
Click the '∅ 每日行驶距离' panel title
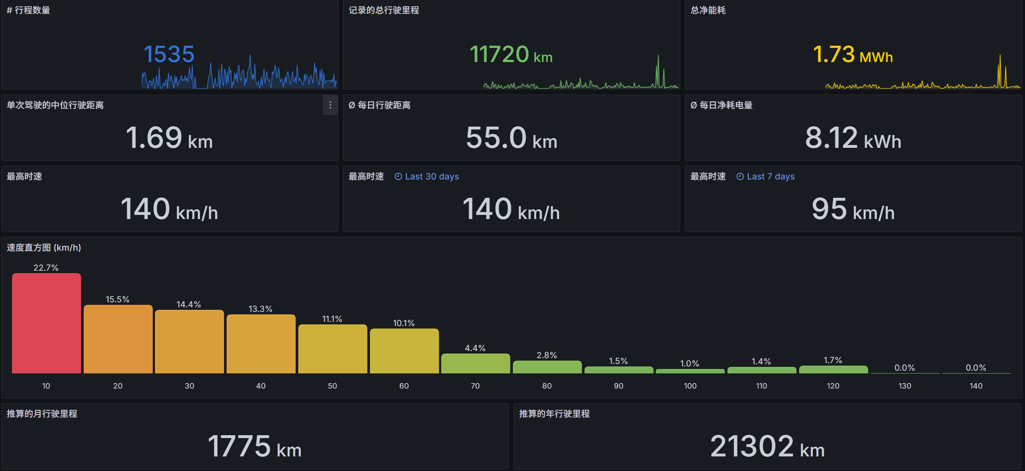pos(379,105)
